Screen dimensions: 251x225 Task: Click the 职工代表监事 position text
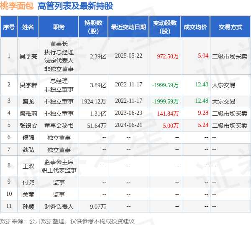59,170
